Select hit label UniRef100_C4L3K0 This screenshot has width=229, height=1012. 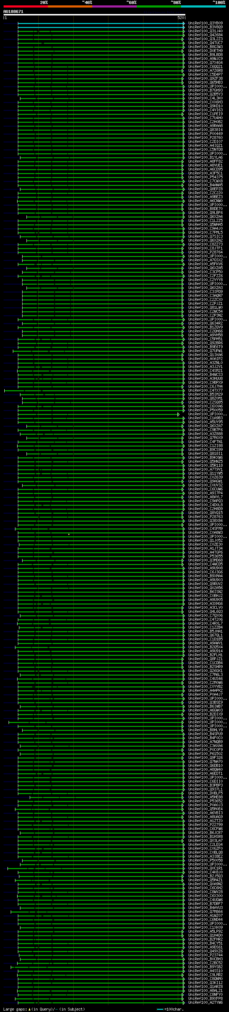[205, 98]
